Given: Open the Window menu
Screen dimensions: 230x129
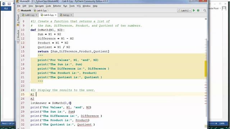Looking at the screenshot, I should pyautogui.click(x=86, y=6).
